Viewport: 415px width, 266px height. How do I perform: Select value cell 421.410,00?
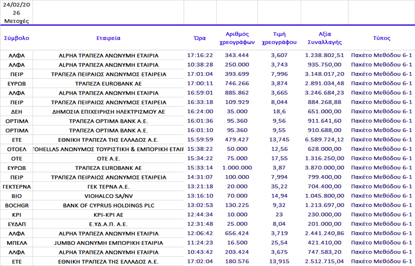click(x=324, y=243)
